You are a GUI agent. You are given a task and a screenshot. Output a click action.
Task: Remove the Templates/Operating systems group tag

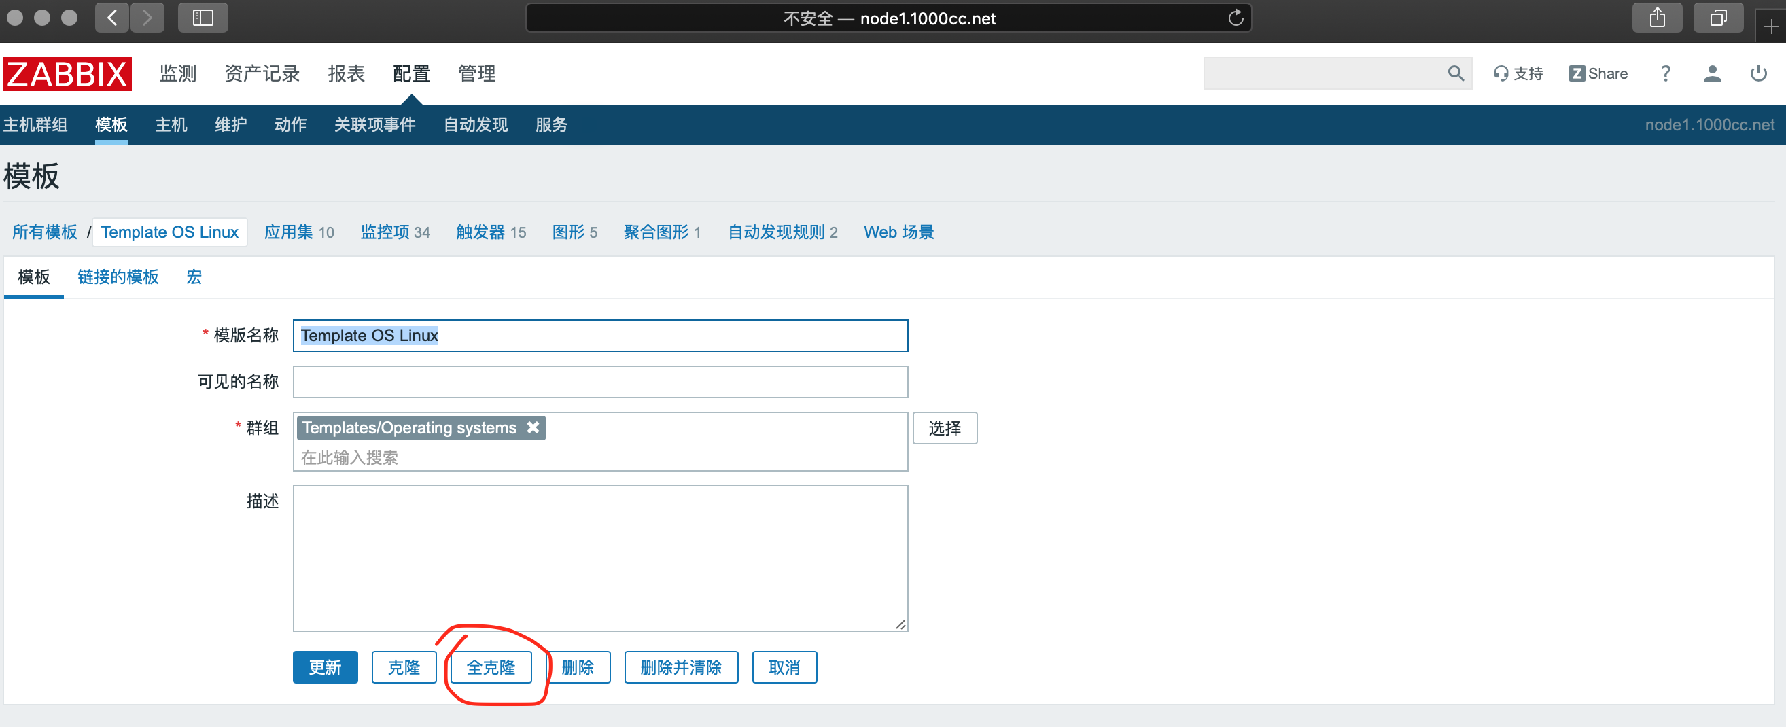(533, 427)
